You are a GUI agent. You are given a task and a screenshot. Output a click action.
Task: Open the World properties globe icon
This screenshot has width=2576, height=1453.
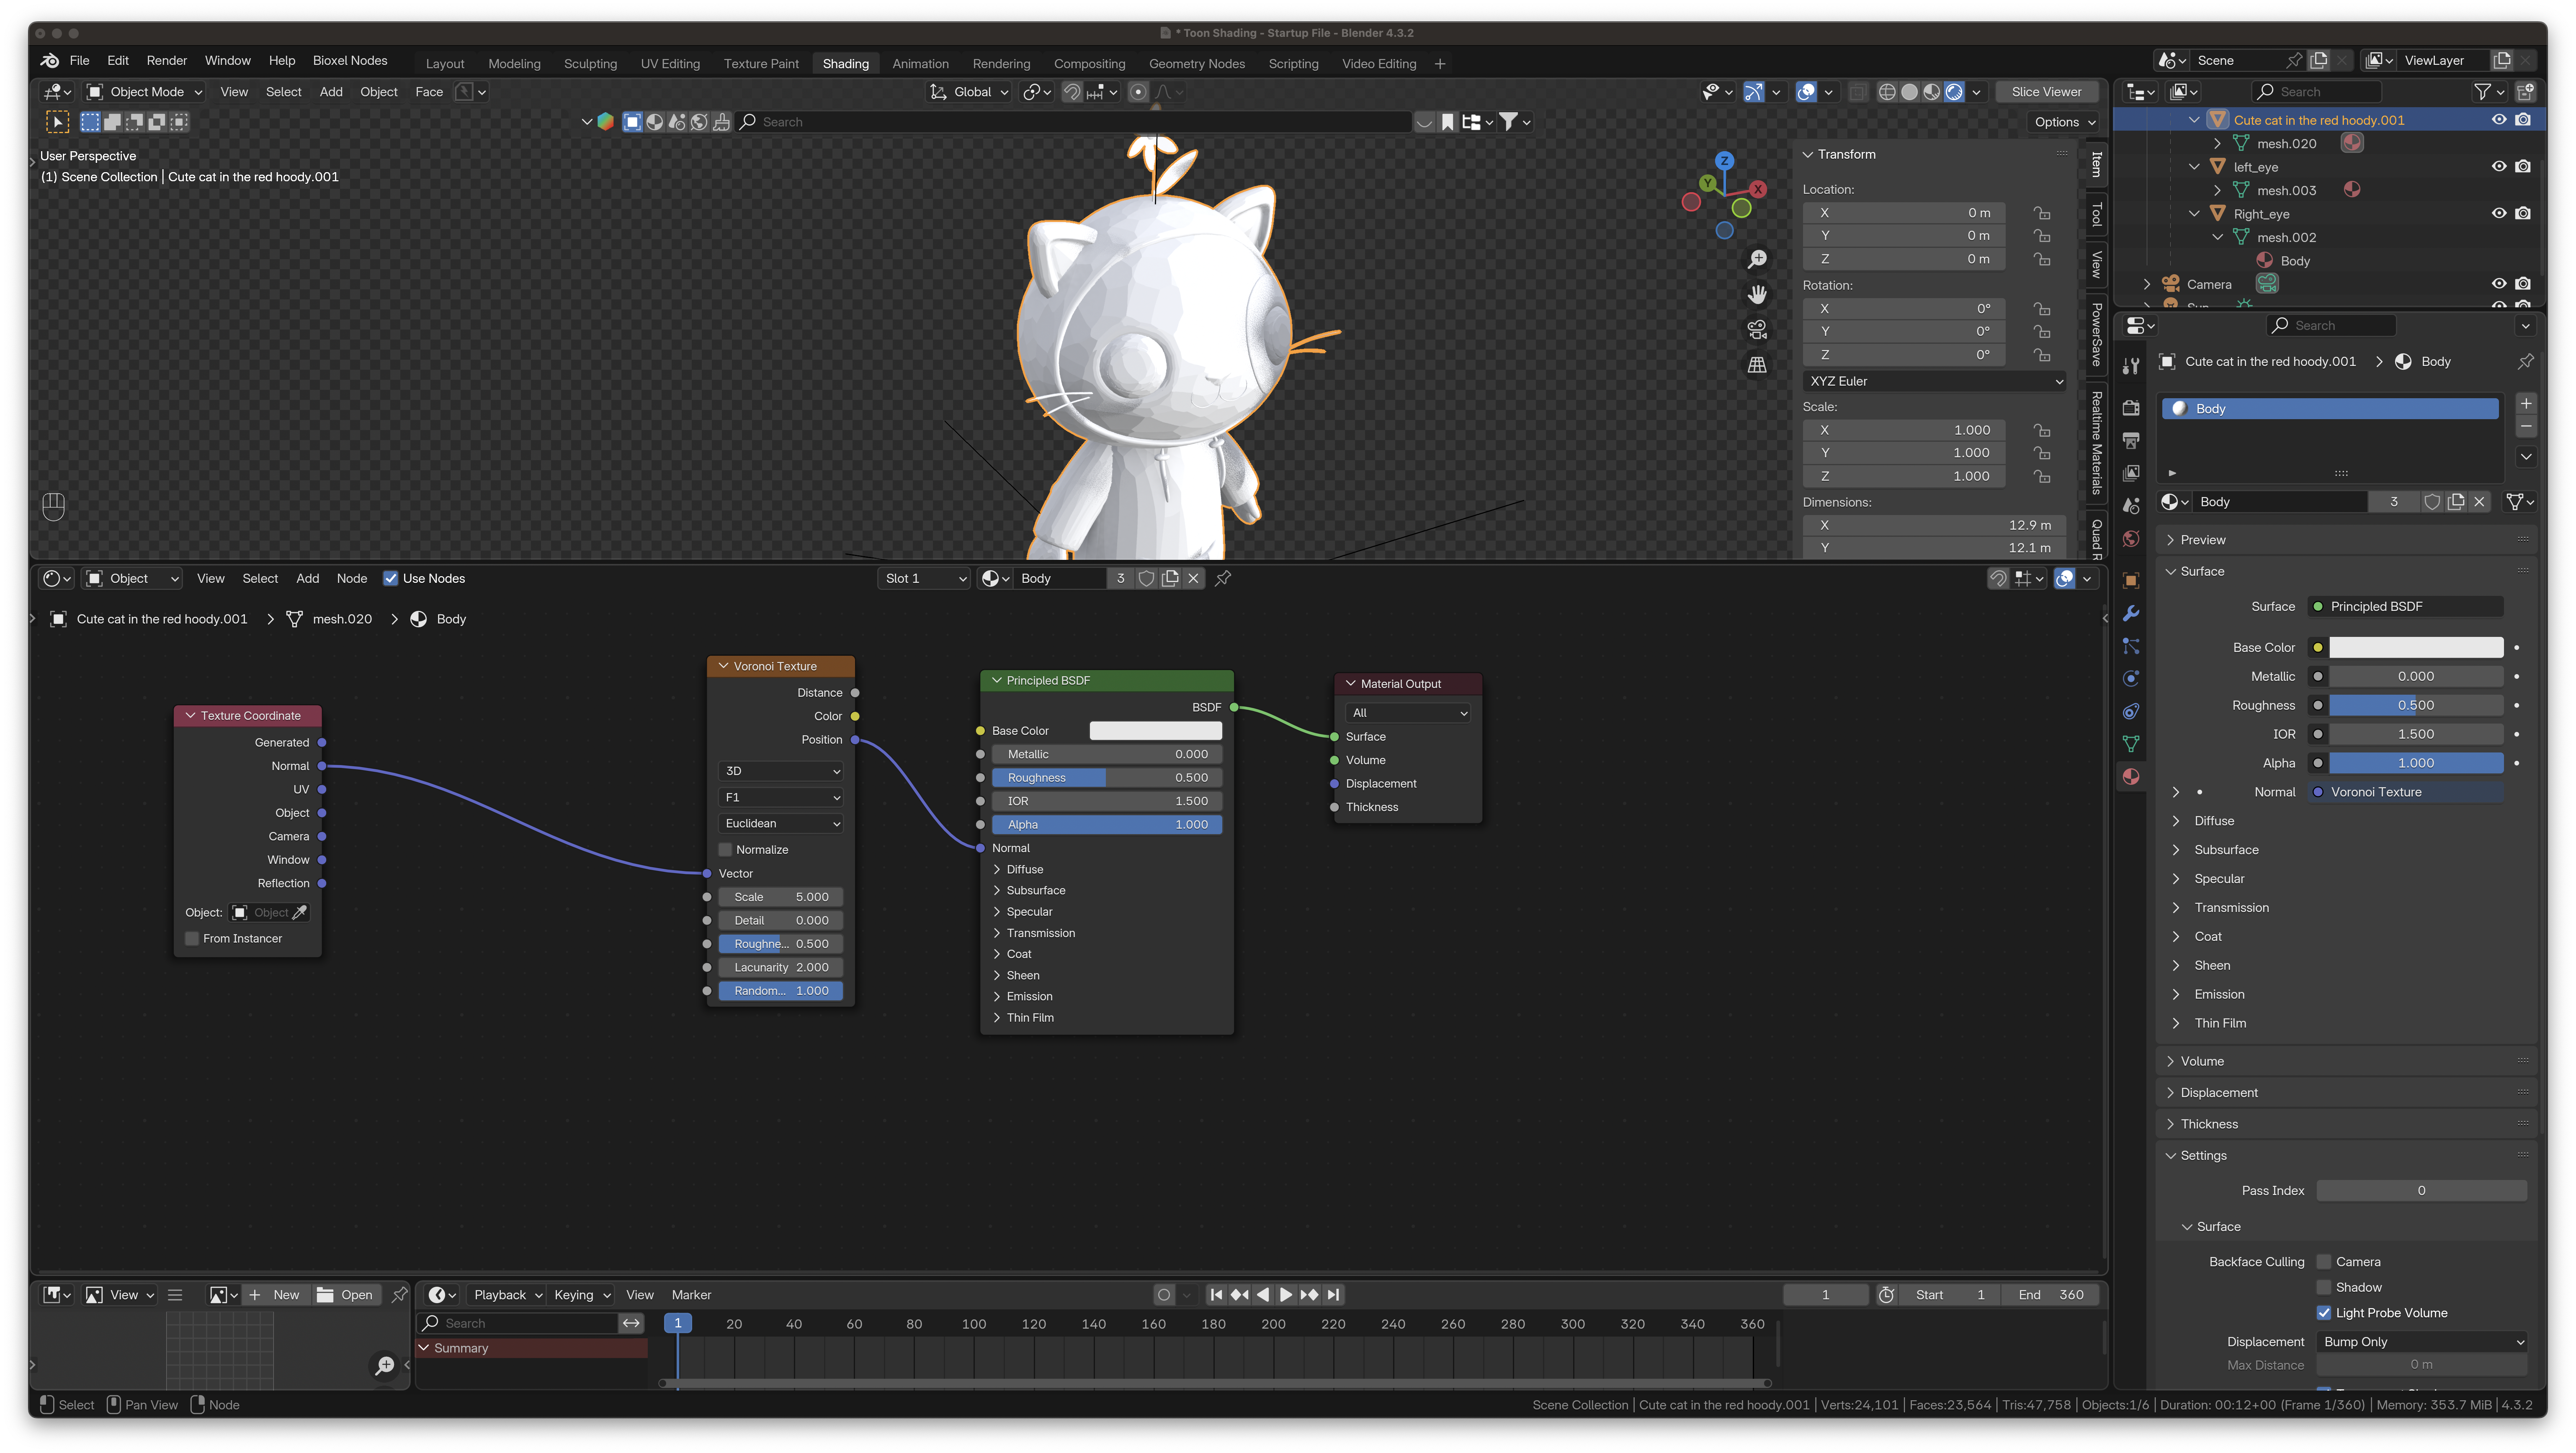2131,539
